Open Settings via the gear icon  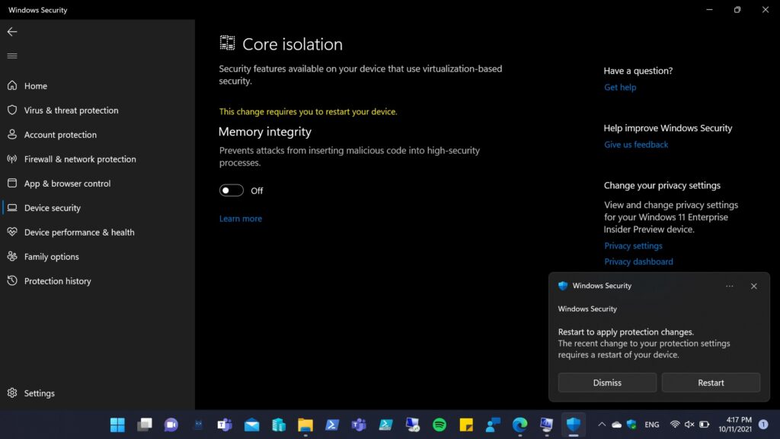pyautogui.click(x=11, y=393)
